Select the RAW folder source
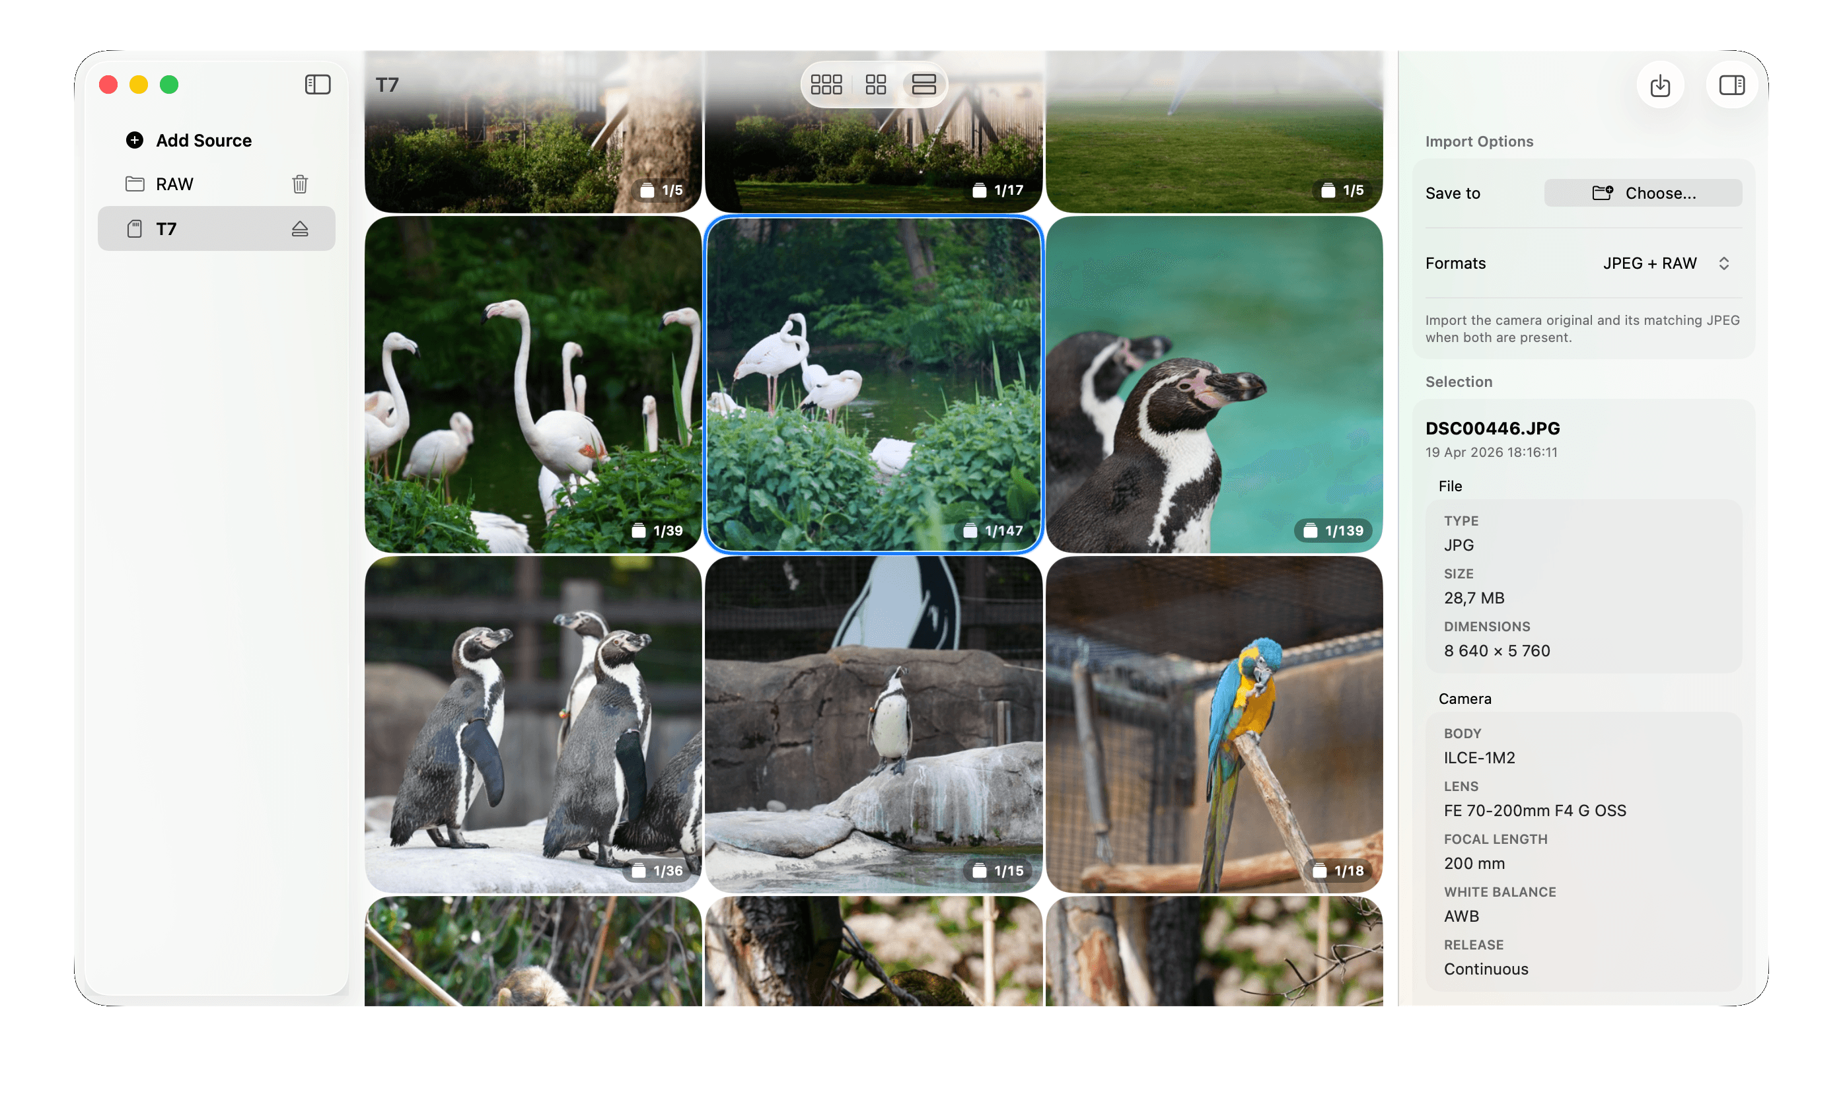 tap(175, 184)
